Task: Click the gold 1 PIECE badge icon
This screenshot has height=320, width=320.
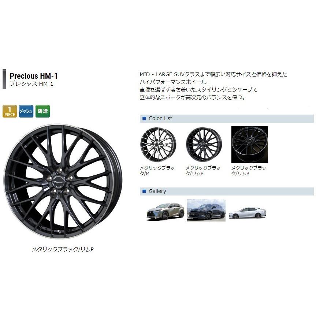Action: click(10, 111)
